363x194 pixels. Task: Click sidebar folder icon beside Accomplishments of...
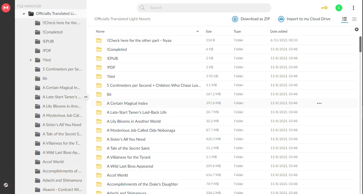coord(38,171)
